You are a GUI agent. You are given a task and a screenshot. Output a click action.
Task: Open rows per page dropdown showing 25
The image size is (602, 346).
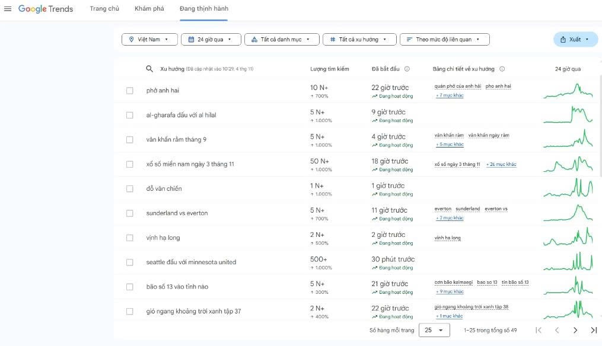pyautogui.click(x=434, y=330)
